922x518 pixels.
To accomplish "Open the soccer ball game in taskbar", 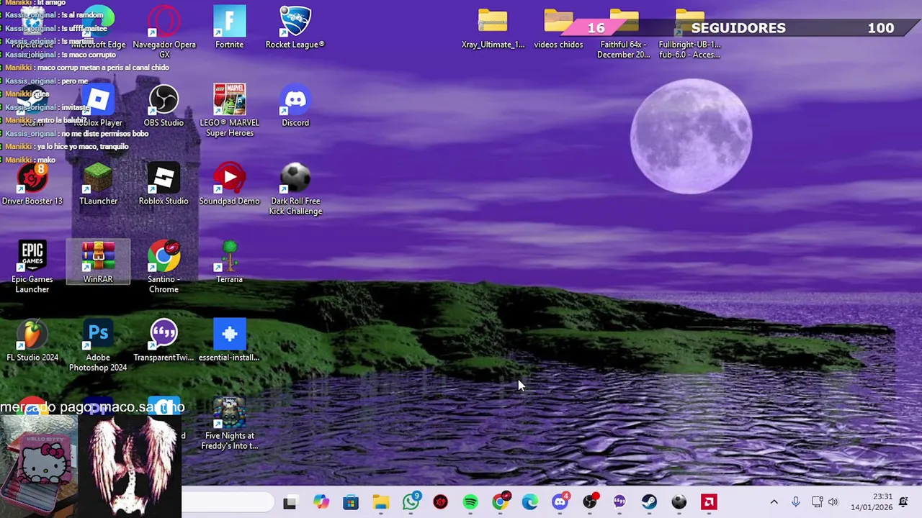I will pos(679,502).
